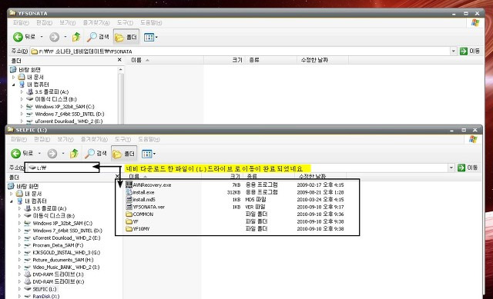Open address bar dropdown in SELFIC (L:) window
This screenshot has width=493, height=299.
click(451, 168)
